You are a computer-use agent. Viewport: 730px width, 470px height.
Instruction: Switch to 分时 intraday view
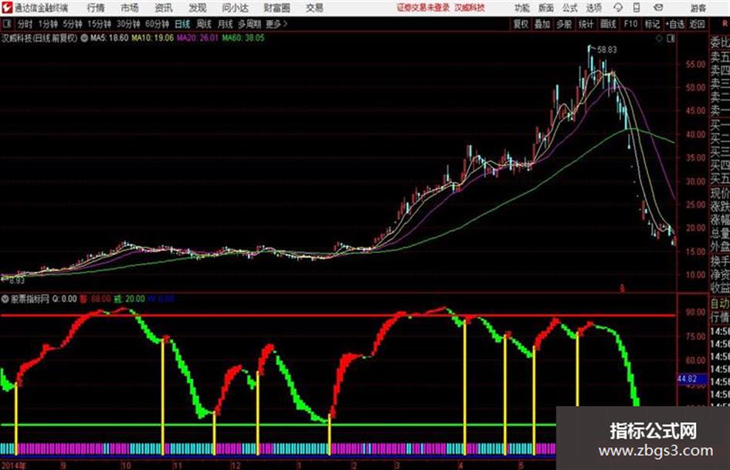tap(25, 24)
